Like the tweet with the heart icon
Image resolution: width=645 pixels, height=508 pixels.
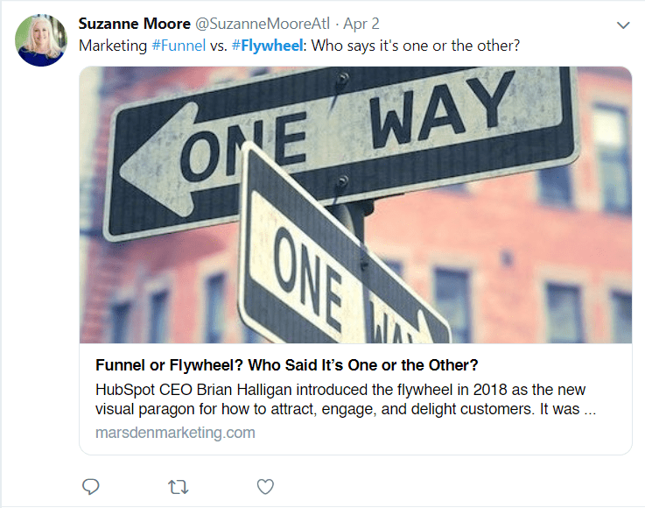tap(265, 486)
